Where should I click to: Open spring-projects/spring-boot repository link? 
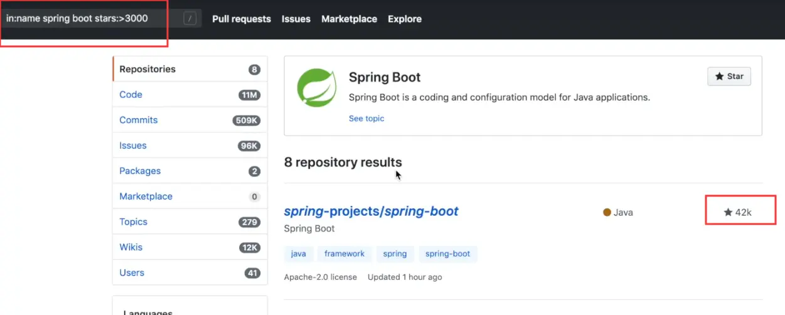tap(371, 211)
